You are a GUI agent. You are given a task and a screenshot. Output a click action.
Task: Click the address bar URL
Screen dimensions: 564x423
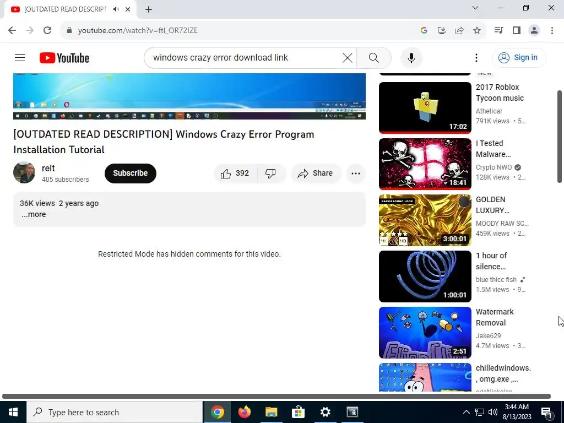click(x=138, y=30)
